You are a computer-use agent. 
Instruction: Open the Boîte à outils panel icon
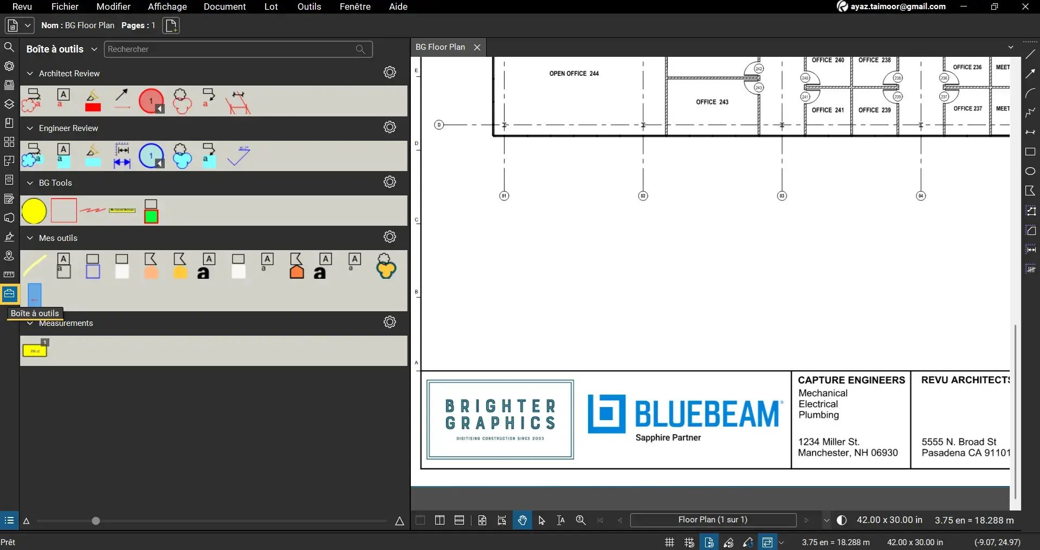coord(9,294)
